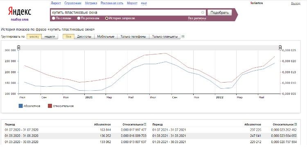Viewport: 307px width, 150px height.
Task: Filter to Десктопы
Action: (x=84, y=36)
